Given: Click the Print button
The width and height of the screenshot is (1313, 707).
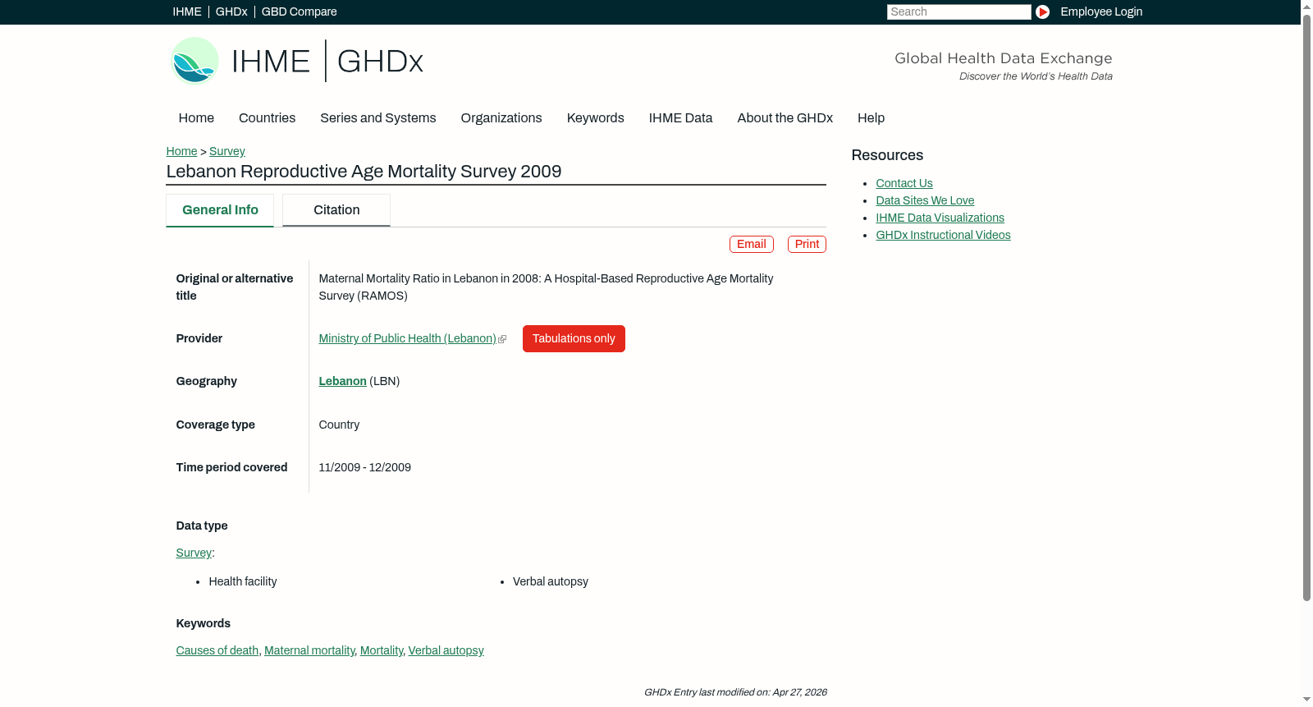Looking at the screenshot, I should coord(807,245).
